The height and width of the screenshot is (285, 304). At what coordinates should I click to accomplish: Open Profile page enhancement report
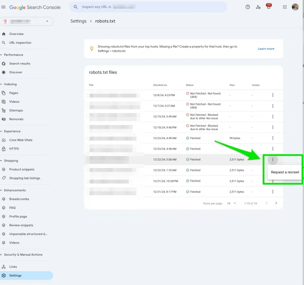pyautogui.click(x=18, y=217)
